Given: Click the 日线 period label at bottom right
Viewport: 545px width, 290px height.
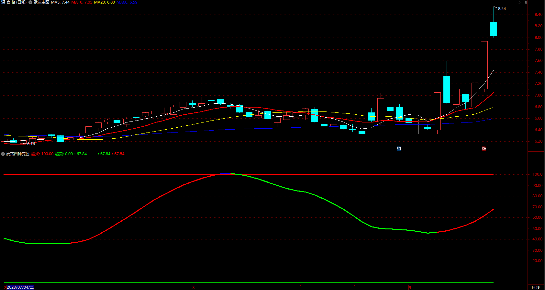Looking at the screenshot, I should coord(536,287).
